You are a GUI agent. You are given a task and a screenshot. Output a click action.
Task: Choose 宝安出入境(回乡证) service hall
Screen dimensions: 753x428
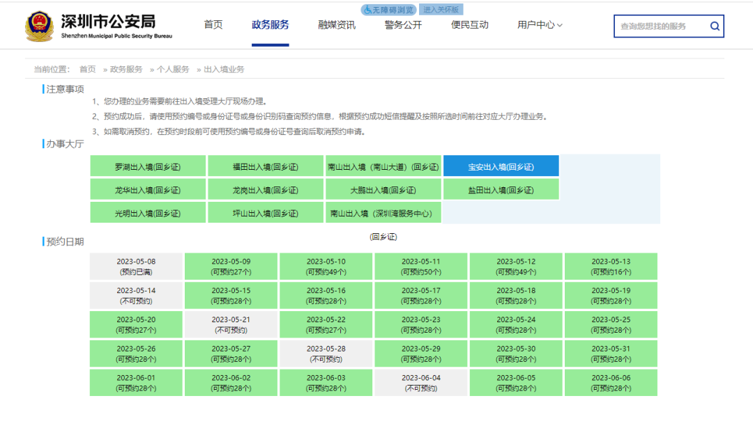pyautogui.click(x=501, y=167)
